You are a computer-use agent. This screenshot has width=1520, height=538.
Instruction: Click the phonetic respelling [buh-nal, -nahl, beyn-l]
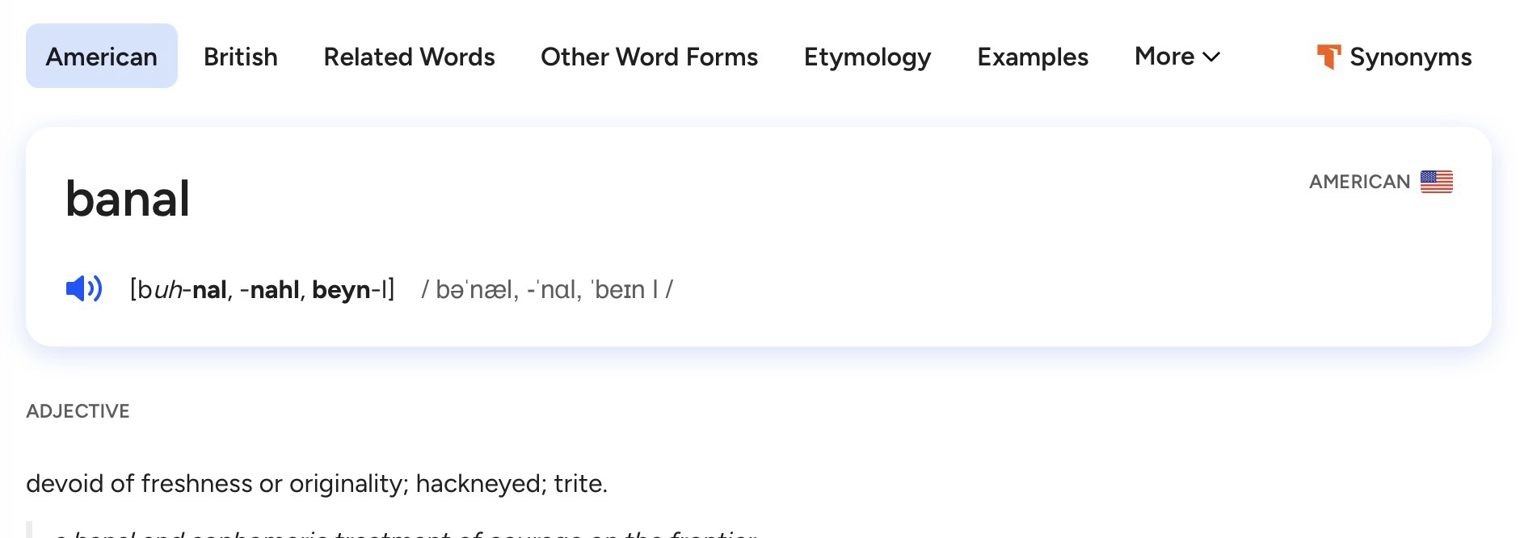click(262, 289)
